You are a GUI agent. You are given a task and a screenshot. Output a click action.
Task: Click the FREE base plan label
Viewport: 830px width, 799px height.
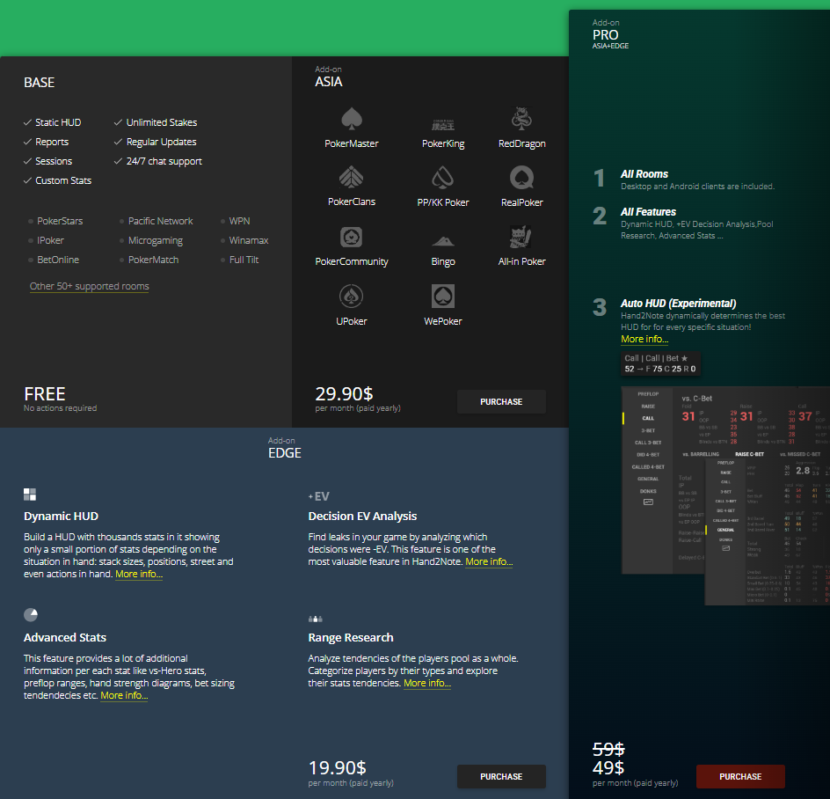pos(45,393)
